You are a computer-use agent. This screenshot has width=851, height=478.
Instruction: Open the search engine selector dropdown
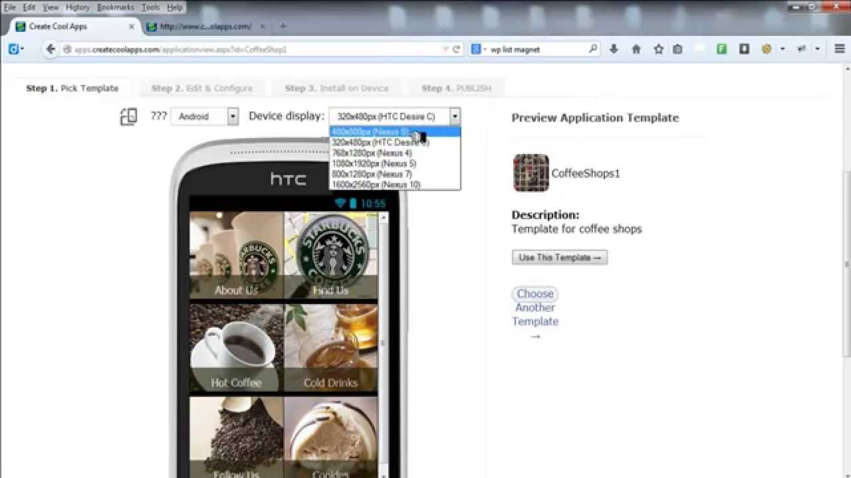pyautogui.click(x=478, y=49)
